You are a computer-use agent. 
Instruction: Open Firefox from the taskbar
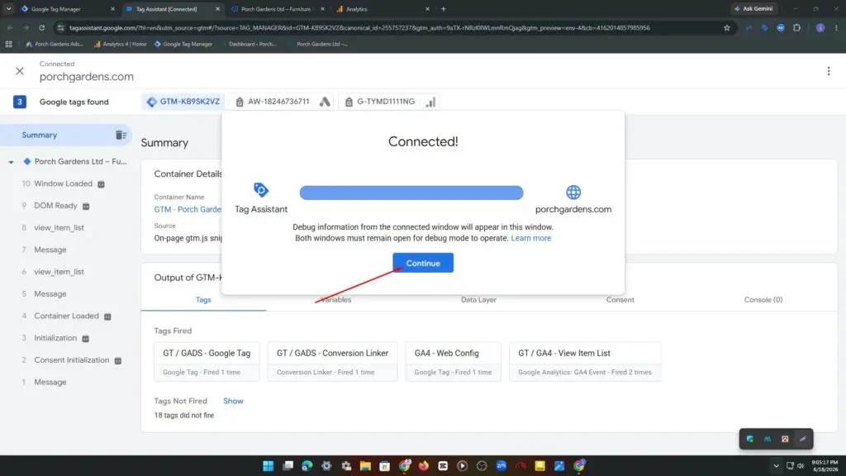coord(424,466)
